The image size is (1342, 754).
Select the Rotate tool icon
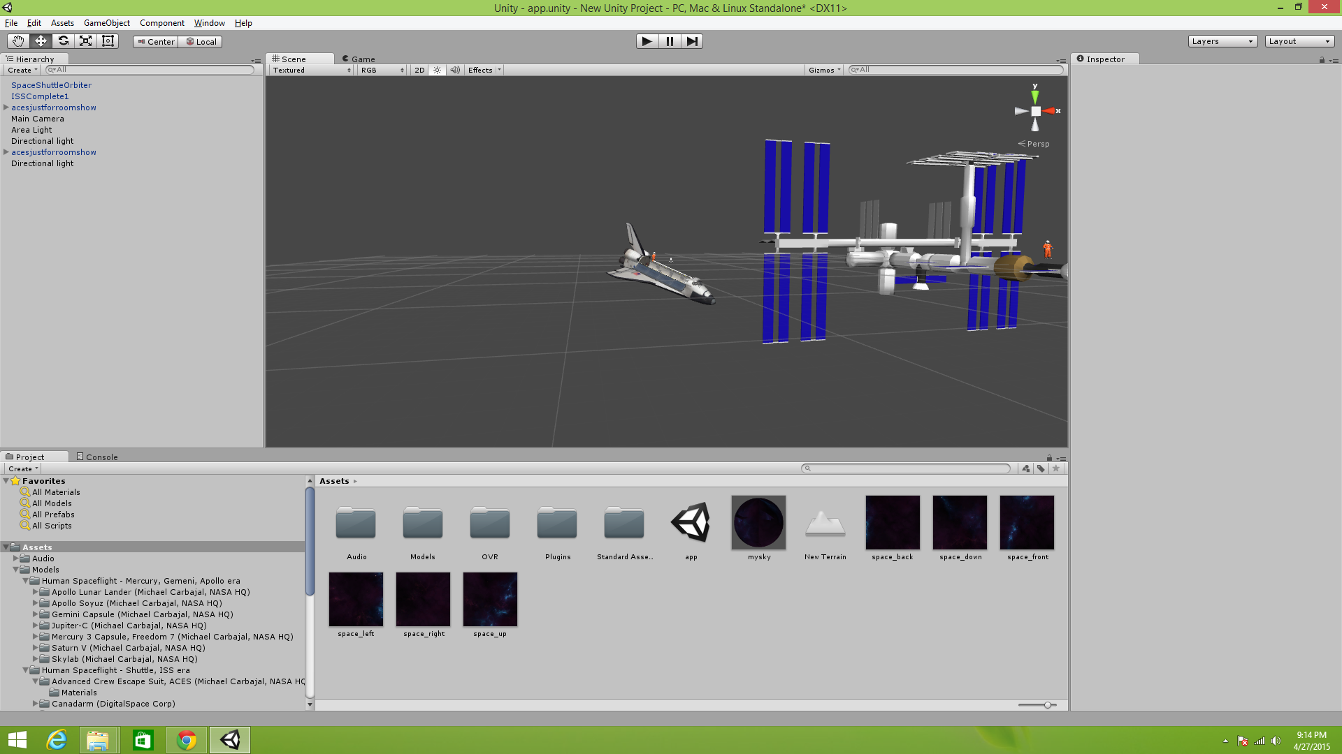coord(63,41)
